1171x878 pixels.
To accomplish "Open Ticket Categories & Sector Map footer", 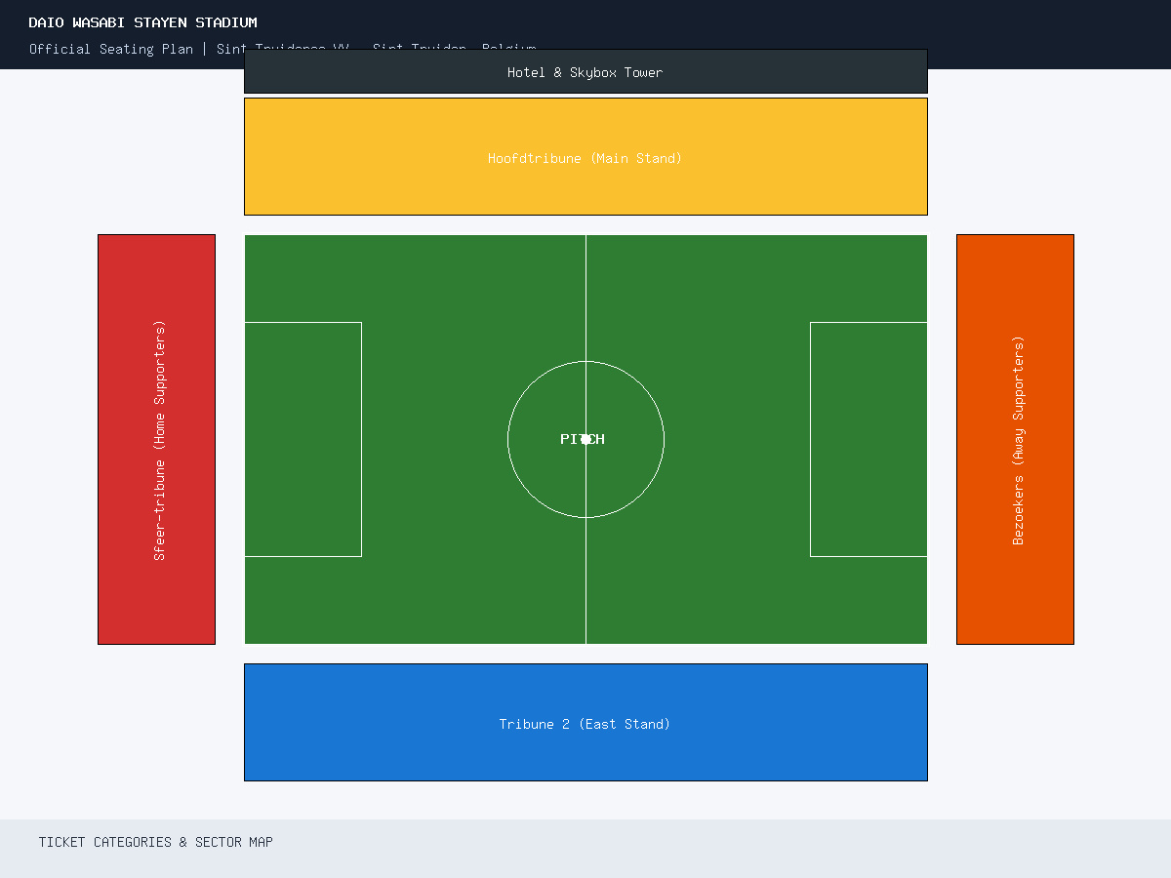I will [156, 842].
